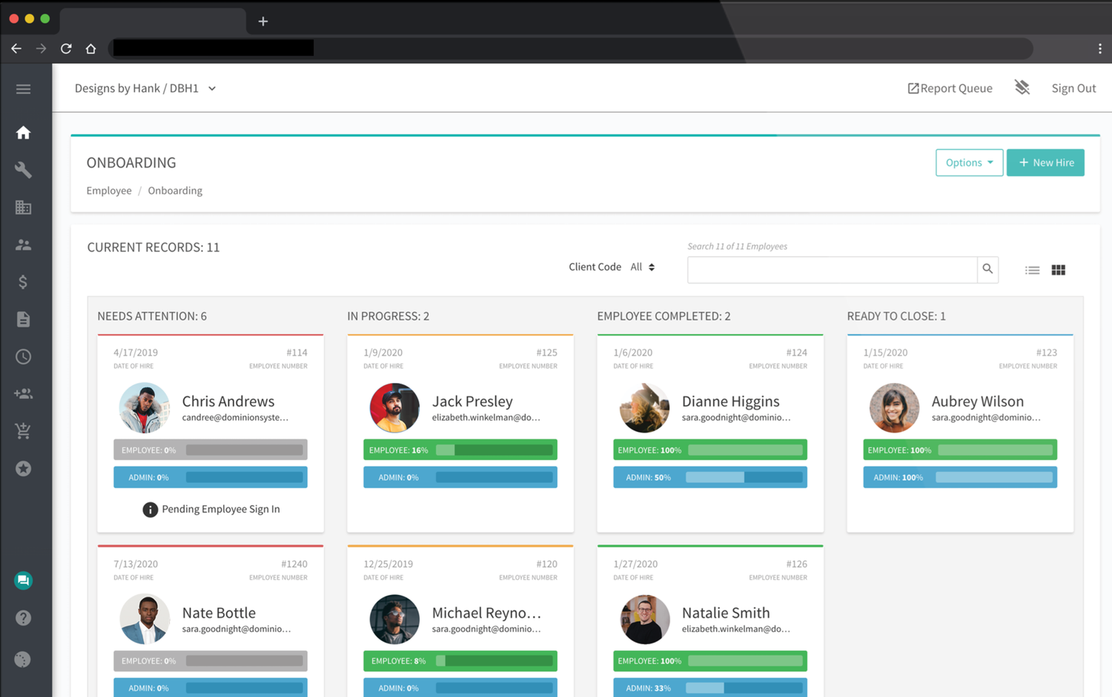Open a new browser tab
This screenshot has width=1112, height=697.
(x=263, y=21)
